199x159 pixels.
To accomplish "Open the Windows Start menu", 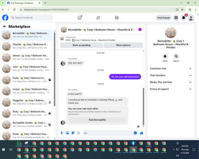I will coord(4,149).
